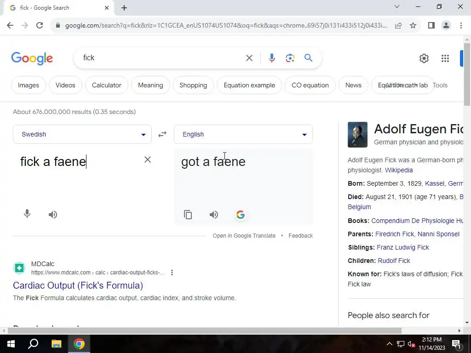The width and height of the screenshot is (471, 353).
Task: Bookmark this page with the star icon
Action: (413, 26)
